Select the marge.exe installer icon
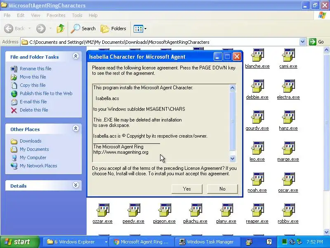330x248 pixels. 288,148
